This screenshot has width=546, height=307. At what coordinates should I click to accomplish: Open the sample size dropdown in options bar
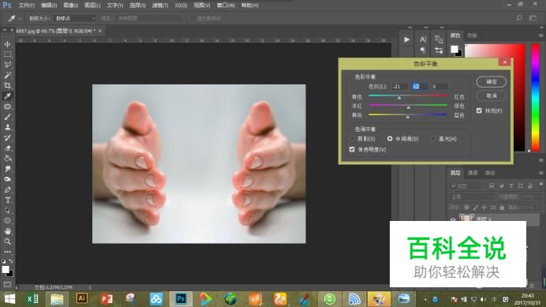click(x=75, y=18)
